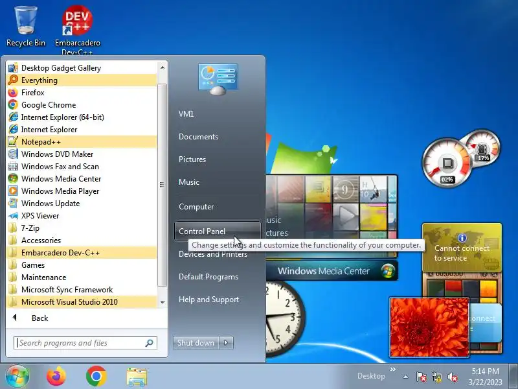Select Embarcadero Dev-C++ desktop shortcut
Viewport: 518px width, 389px height.
(x=77, y=29)
